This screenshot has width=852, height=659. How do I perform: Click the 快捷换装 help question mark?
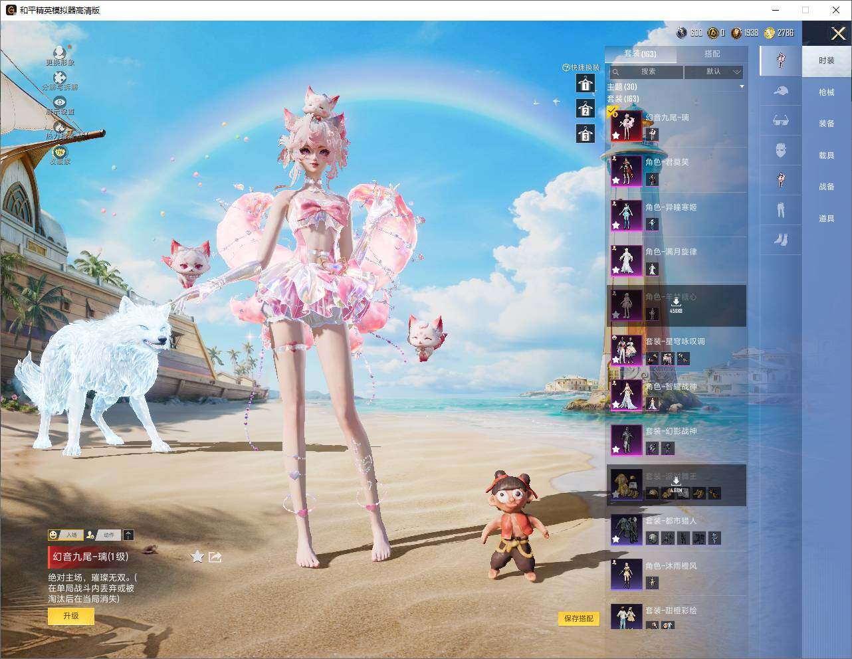(x=566, y=67)
